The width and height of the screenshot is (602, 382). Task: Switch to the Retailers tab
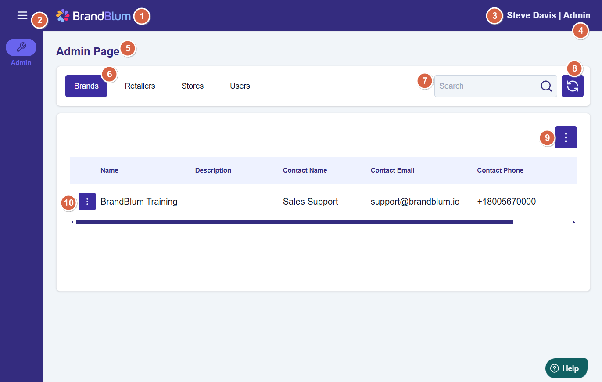point(140,86)
